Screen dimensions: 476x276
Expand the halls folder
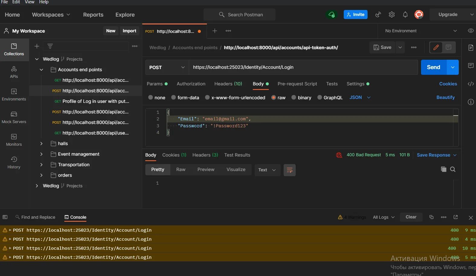click(x=41, y=144)
